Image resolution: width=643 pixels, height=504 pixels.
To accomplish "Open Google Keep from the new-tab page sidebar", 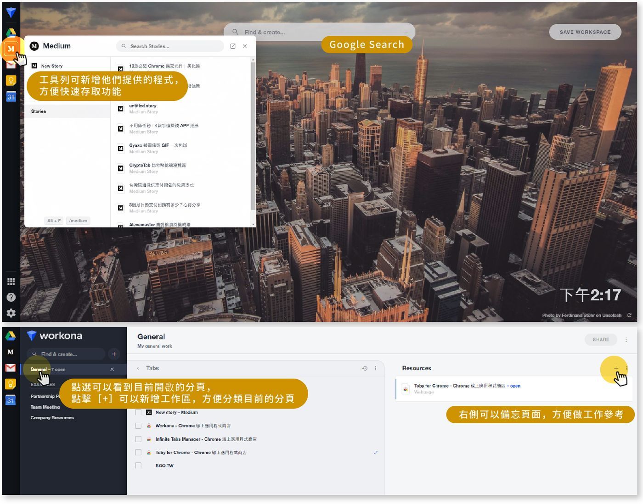I will [x=11, y=80].
